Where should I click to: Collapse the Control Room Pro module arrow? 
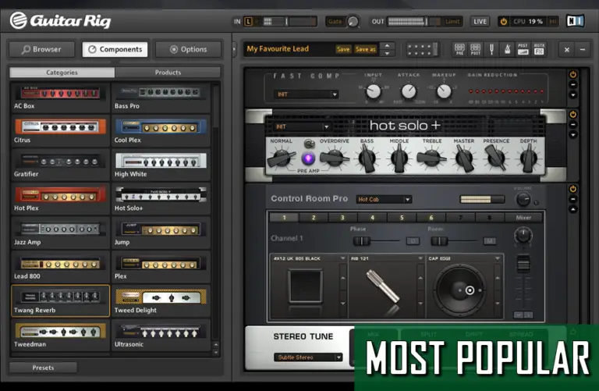(x=573, y=209)
